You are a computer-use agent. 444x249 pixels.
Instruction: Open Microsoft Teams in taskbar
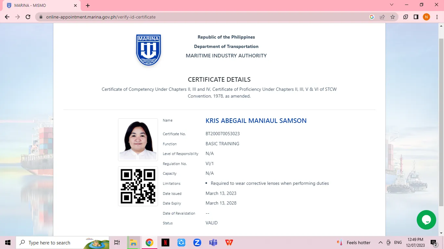tap(213, 243)
